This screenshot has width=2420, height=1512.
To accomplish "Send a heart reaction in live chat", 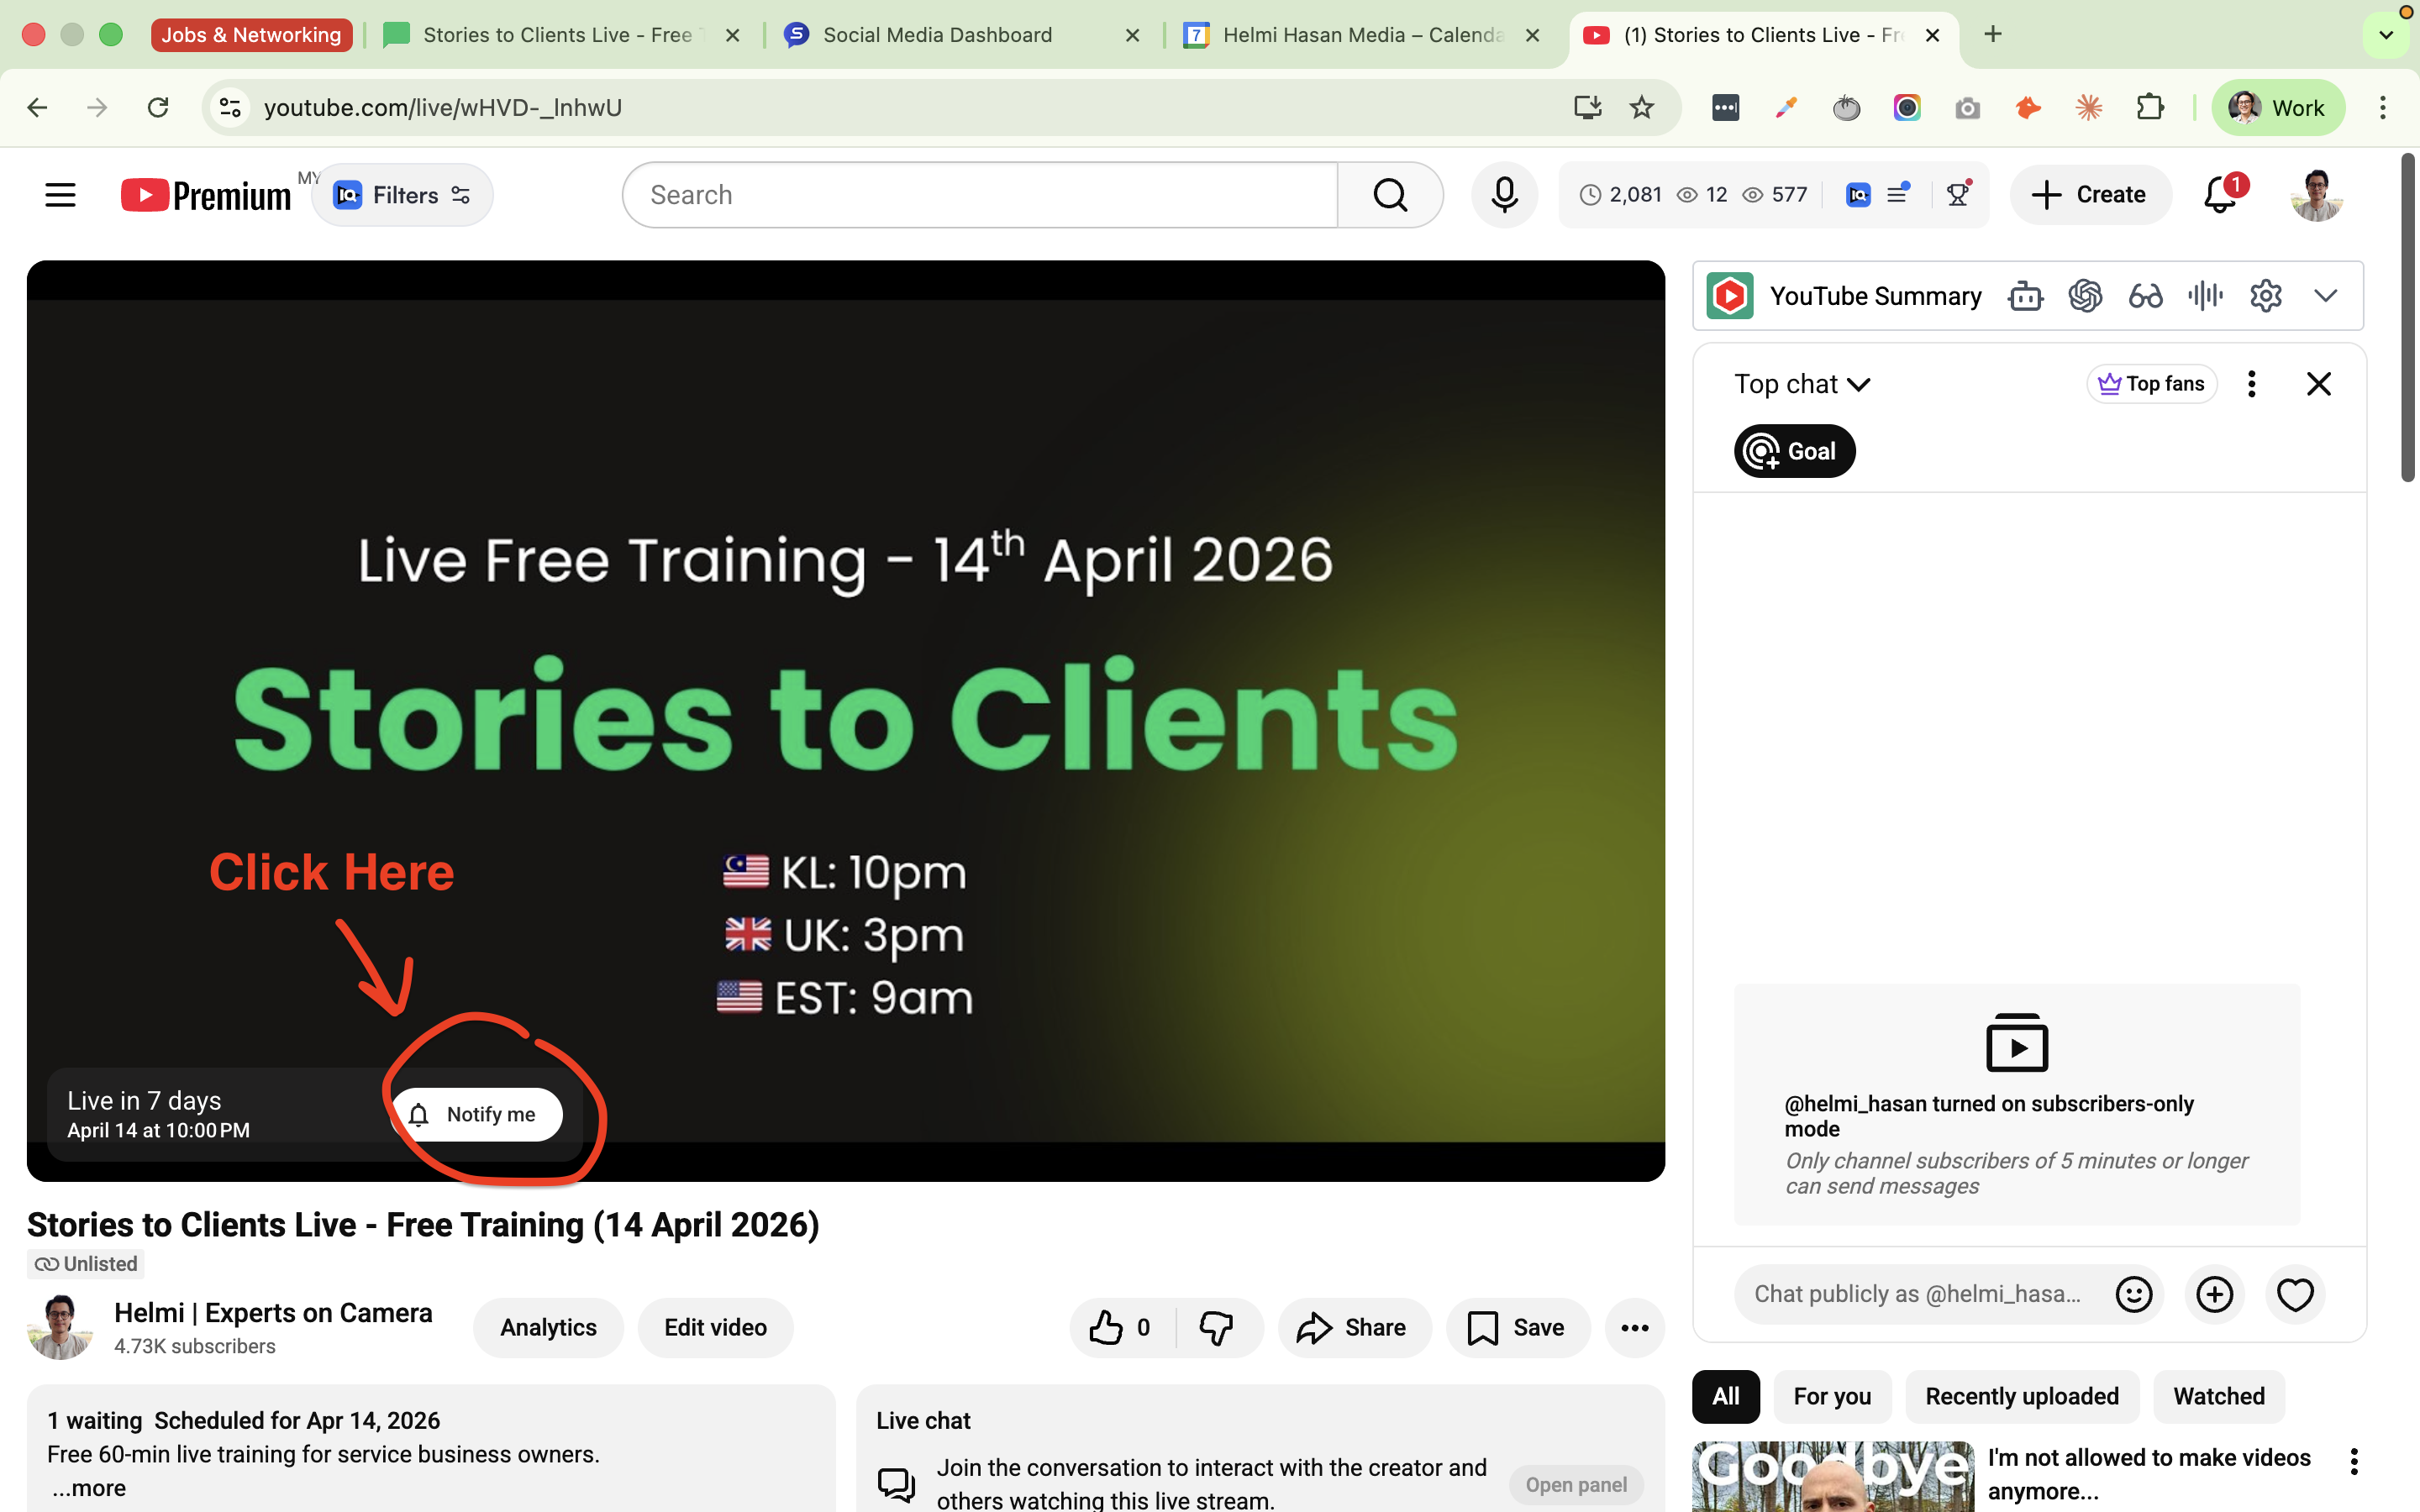I will tap(2295, 1294).
